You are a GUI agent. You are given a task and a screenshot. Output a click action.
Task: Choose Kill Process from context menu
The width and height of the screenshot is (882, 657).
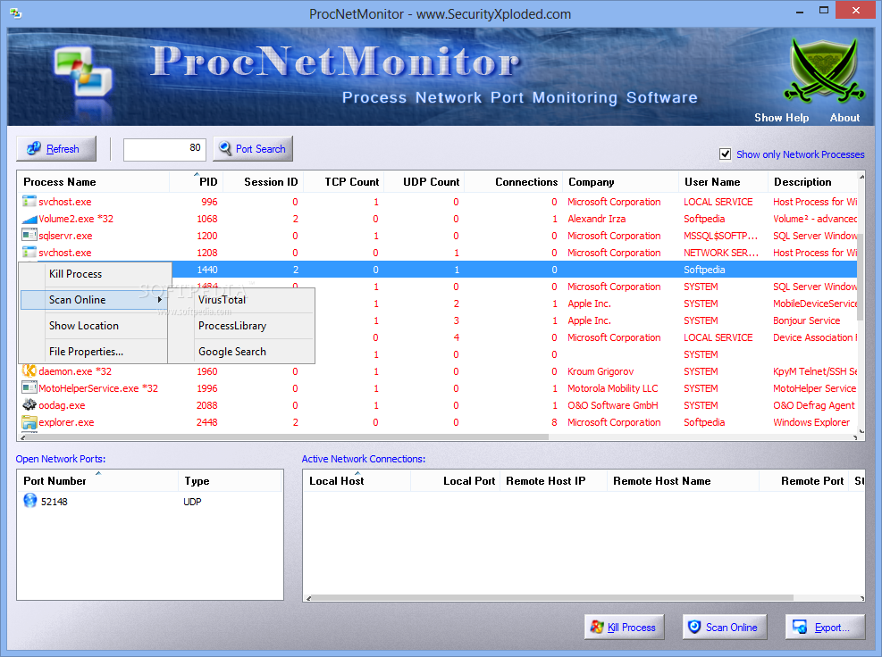click(x=95, y=274)
